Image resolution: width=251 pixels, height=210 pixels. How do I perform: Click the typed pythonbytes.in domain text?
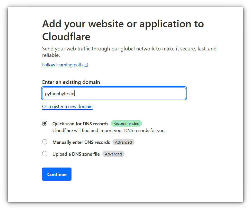[60, 94]
